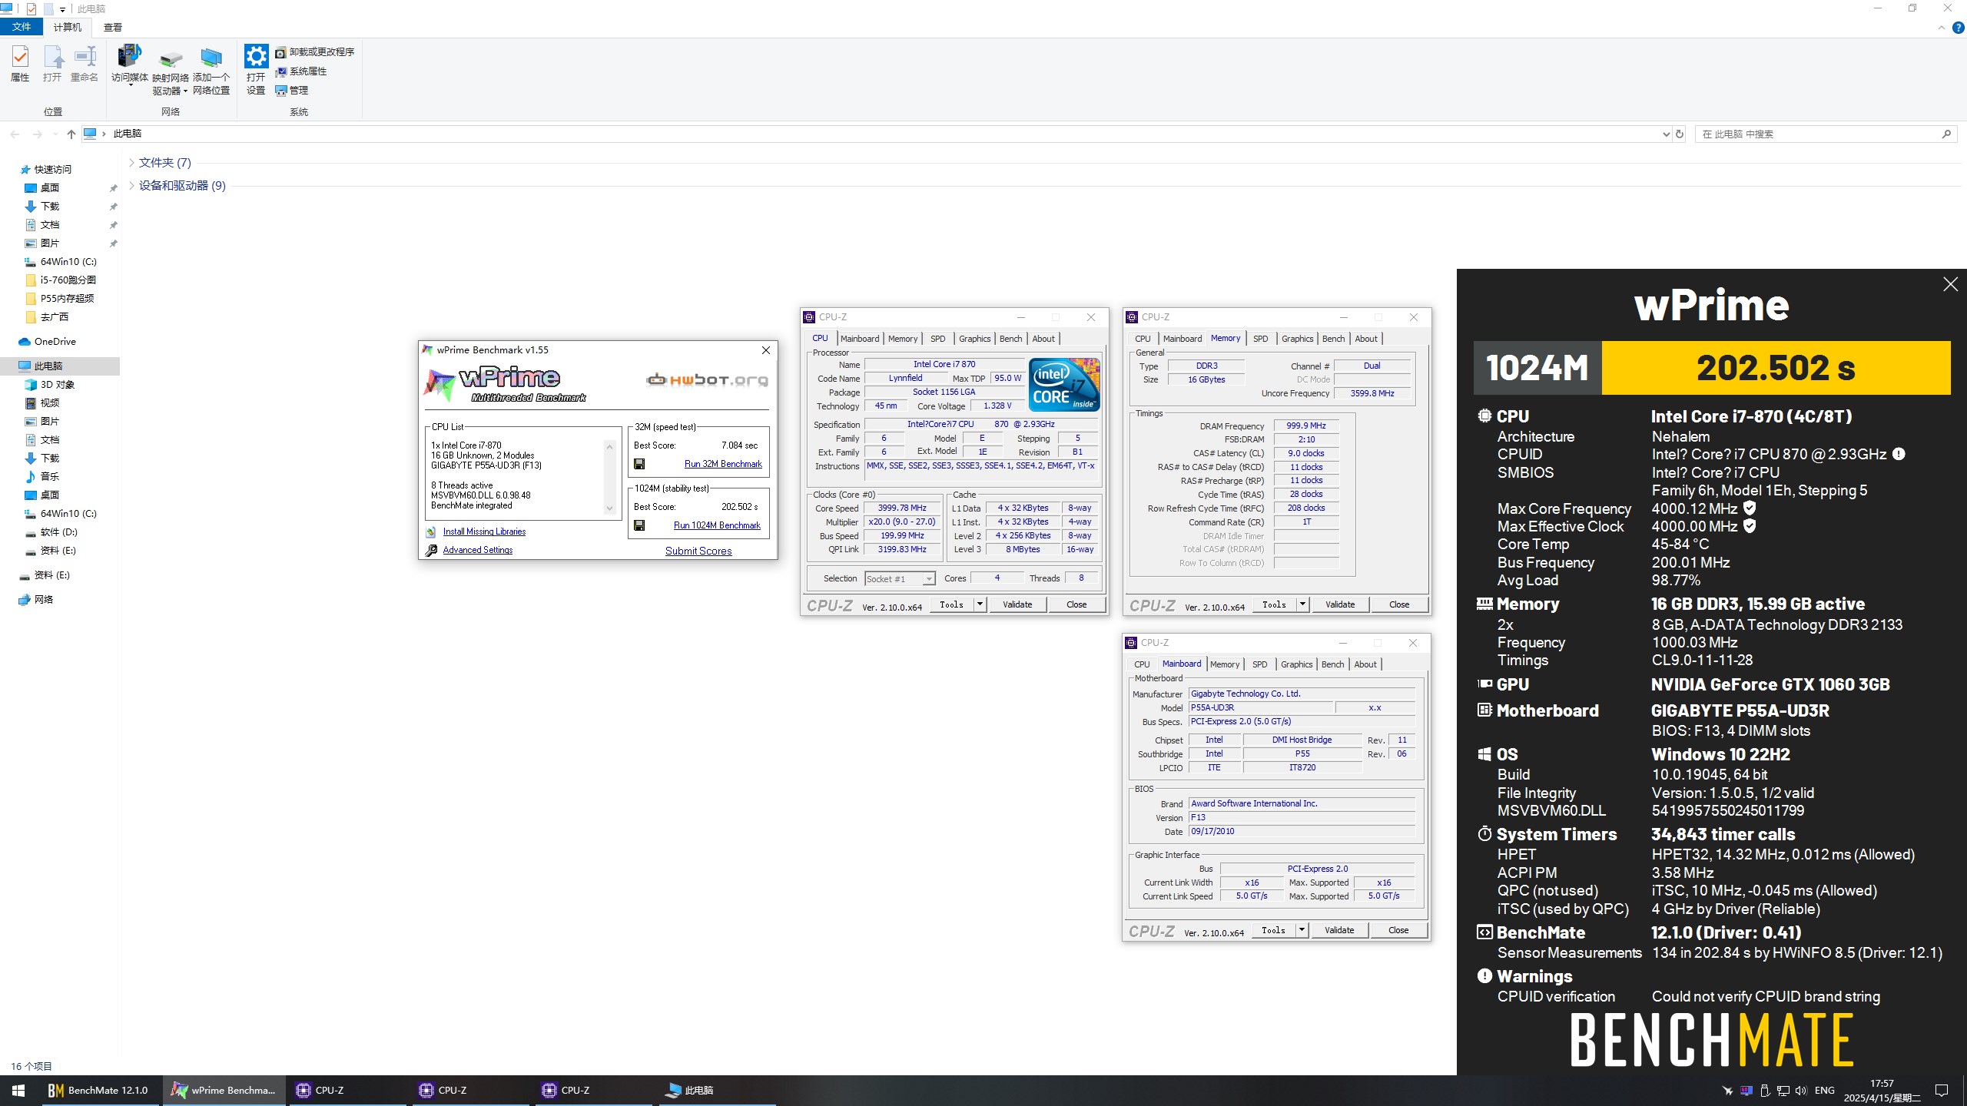Expand the 设备和驱动器 (9) group
Image resolution: width=1967 pixels, height=1106 pixels.
click(x=131, y=186)
